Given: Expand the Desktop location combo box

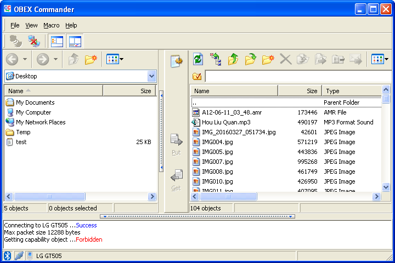Looking at the screenshot, I should pos(151,76).
